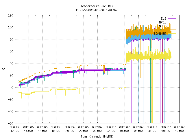Click the 080306 12:00 x-axis tick label
This screenshot has height=139, width=185.
pyautogui.click(x=15, y=129)
